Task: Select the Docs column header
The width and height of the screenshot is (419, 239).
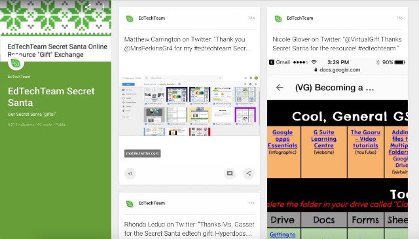Action: (x=324, y=220)
